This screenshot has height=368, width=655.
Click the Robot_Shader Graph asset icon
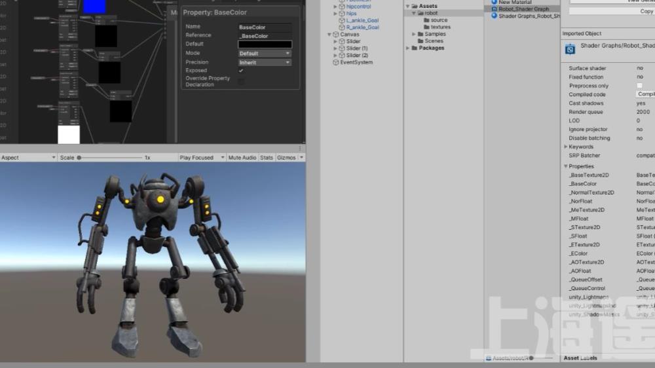pos(494,9)
